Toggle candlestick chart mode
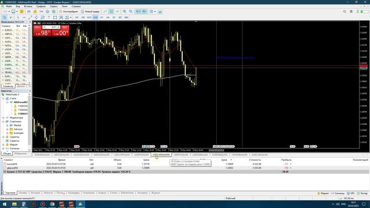The height and width of the screenshot is (208, 370). coord(111,12)
